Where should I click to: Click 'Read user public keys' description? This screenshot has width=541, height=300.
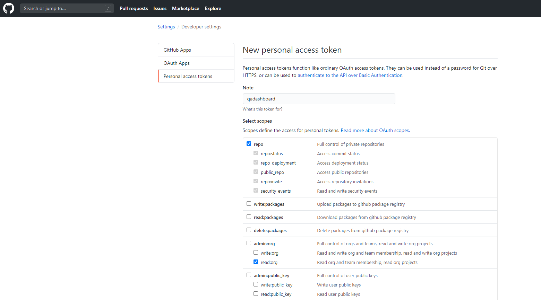tap(338, 294)
